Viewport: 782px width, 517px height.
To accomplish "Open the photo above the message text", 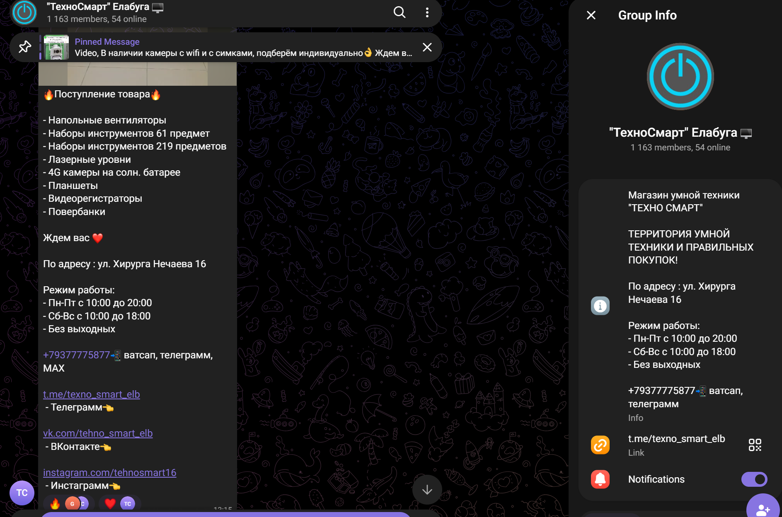I will coord(138,74).
